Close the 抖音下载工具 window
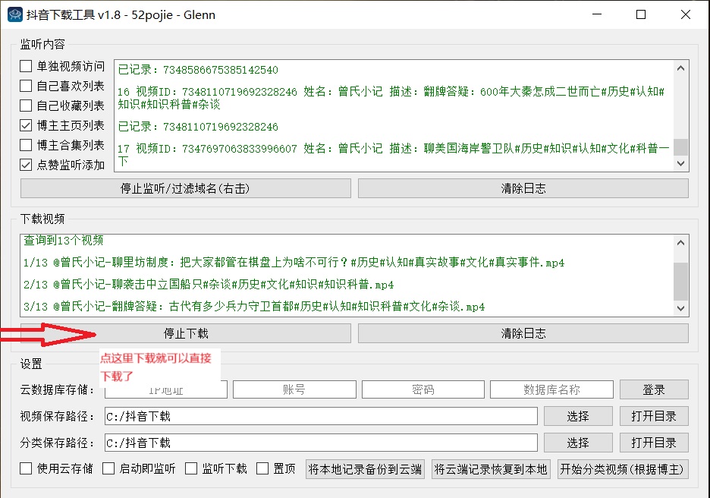This screenshot has height=498, width=710. pos(686,14)
